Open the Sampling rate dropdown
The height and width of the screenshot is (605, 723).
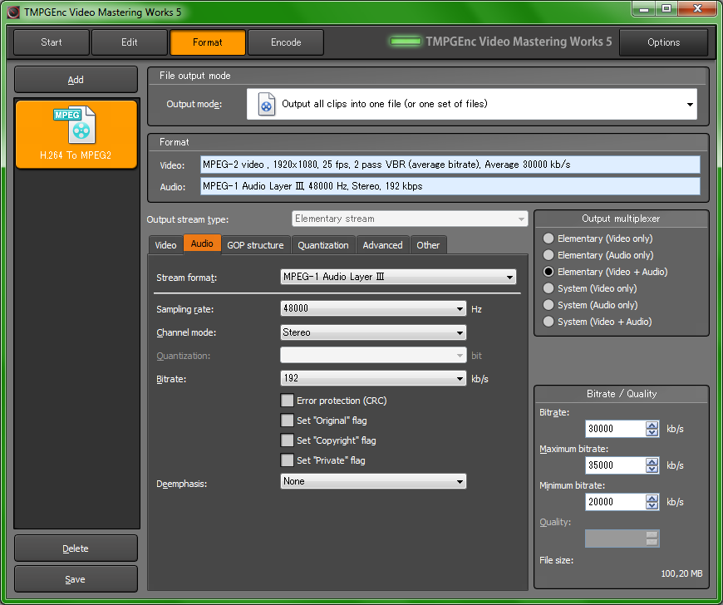click(x=373, y=308)
